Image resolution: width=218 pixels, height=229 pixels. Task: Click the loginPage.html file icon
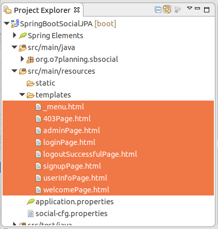pyautogui.click(x=38, y=142)
